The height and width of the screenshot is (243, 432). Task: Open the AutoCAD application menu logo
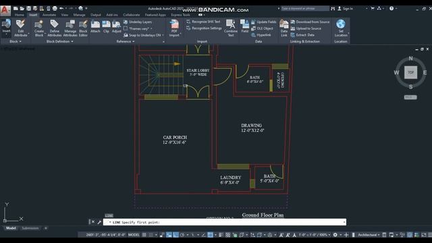pos(5,11)
